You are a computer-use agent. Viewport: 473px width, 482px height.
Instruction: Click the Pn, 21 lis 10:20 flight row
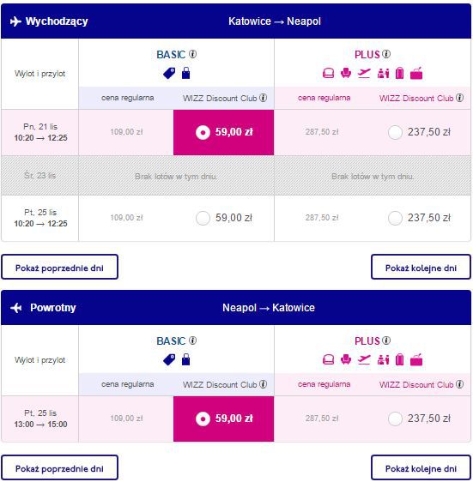236,132
